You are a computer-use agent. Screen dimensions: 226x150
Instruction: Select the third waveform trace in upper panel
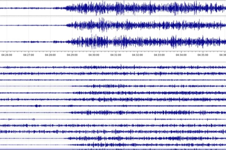[x=122, y=42]
